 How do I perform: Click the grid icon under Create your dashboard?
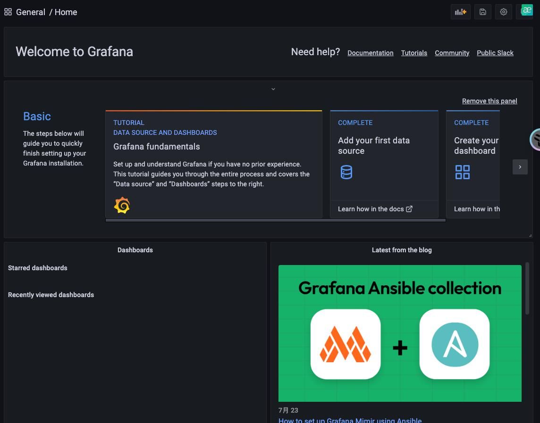coord(462,172)
